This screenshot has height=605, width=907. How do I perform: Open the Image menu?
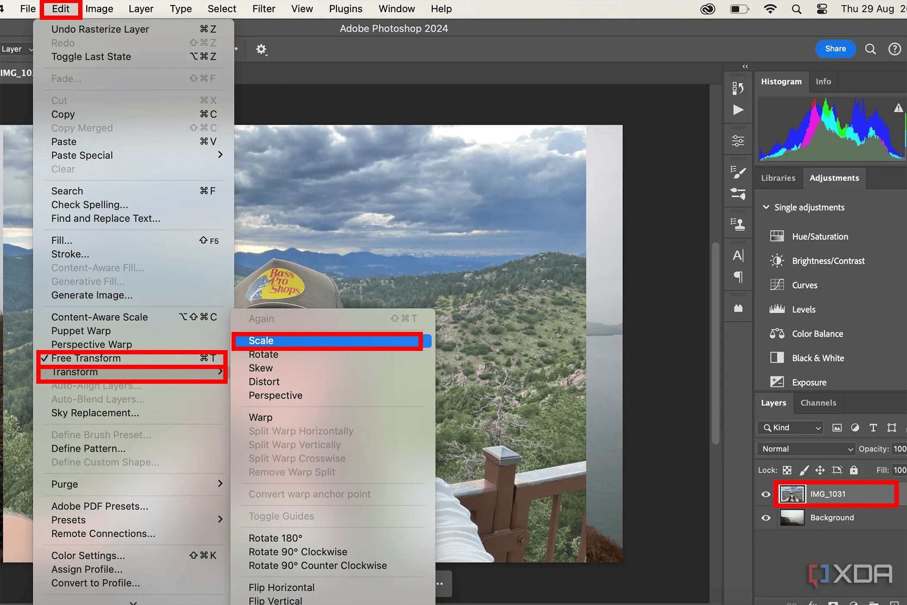coord(99,9)
